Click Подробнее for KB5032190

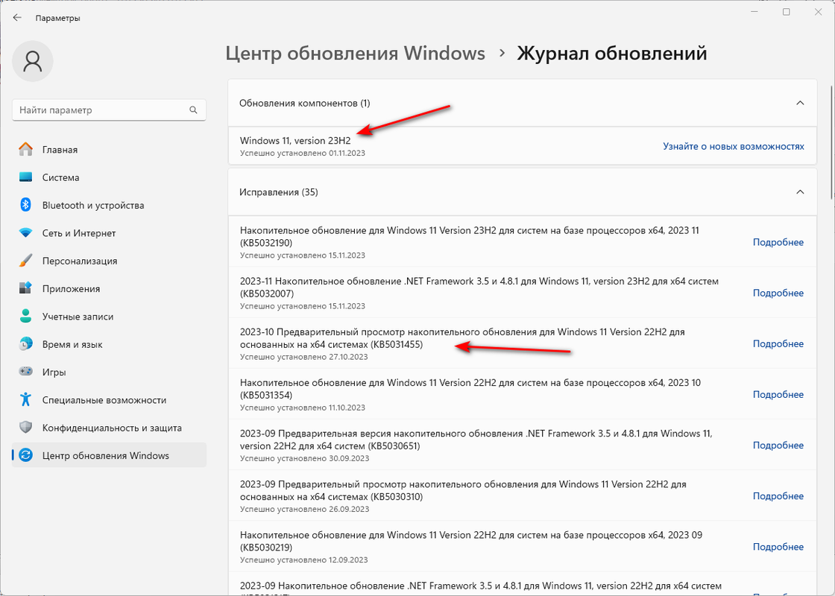(x=778, y=242)
